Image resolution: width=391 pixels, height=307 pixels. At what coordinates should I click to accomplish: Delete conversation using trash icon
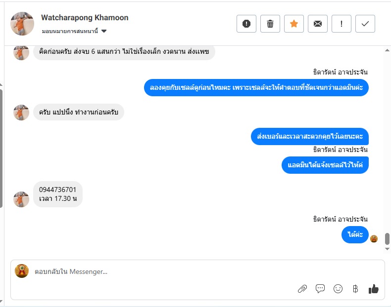pyautogui.click(x=270, y=24)
